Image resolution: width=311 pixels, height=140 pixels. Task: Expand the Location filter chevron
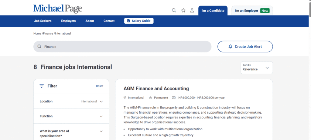(101, 102)
